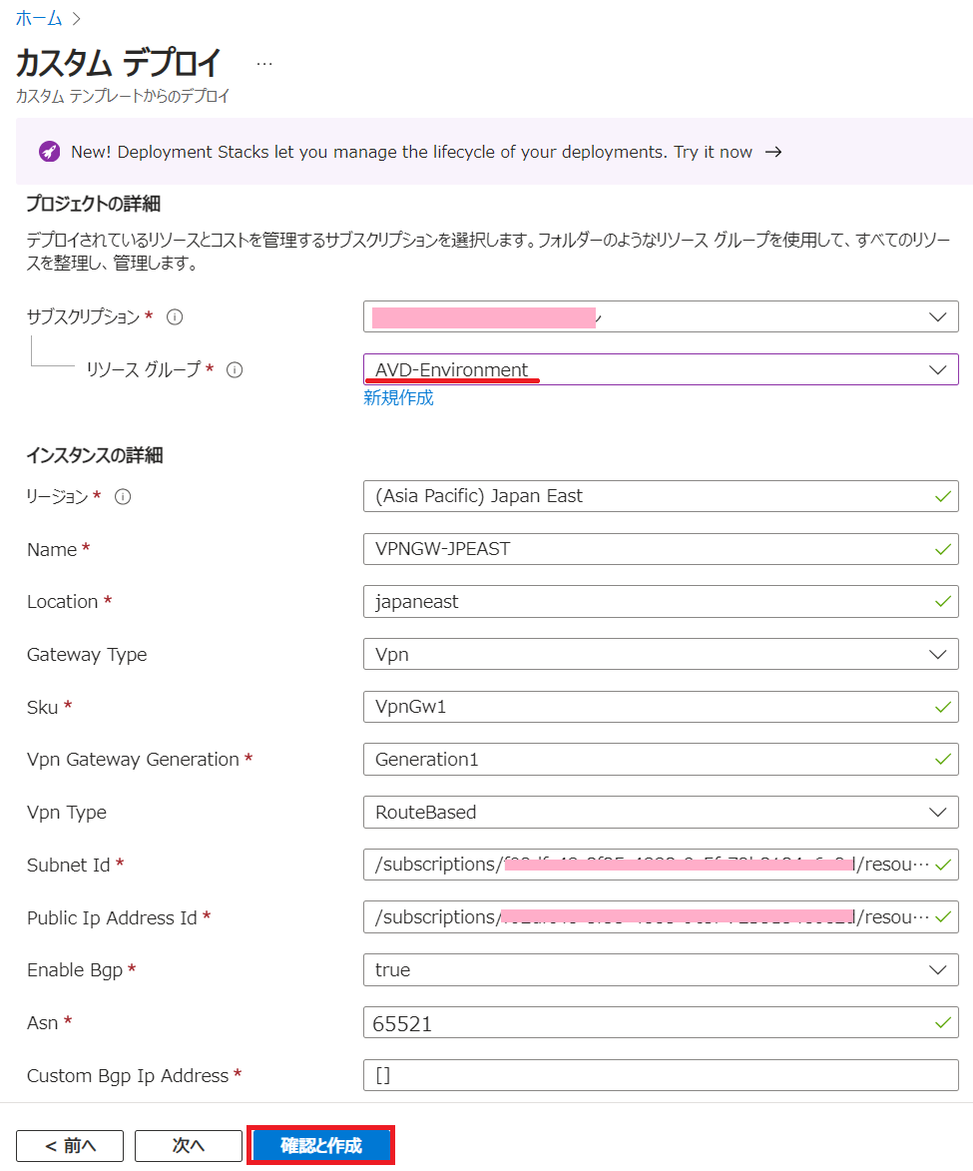This screenshot has width=973, height=1171.
Task: Click the Name field VPNGW-JPEAST
Action: pos(661,549)
